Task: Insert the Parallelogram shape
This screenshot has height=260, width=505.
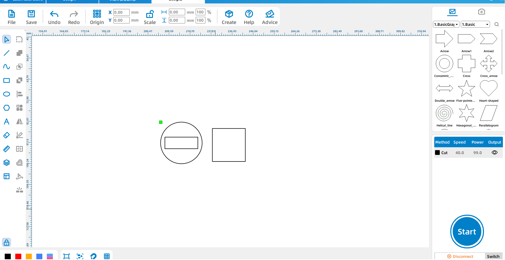Action: tap(488, 113)
